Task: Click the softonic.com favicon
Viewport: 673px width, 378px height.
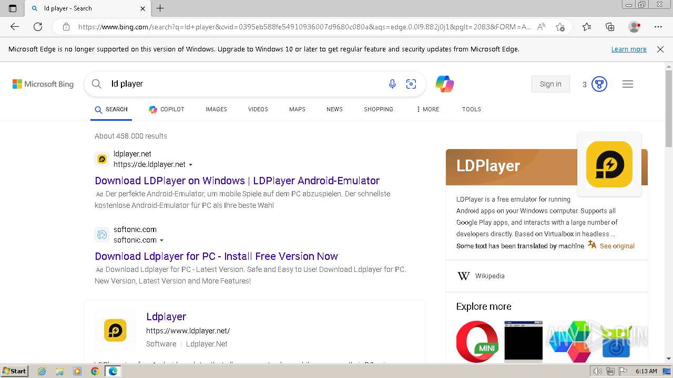Action: point(102,235)
